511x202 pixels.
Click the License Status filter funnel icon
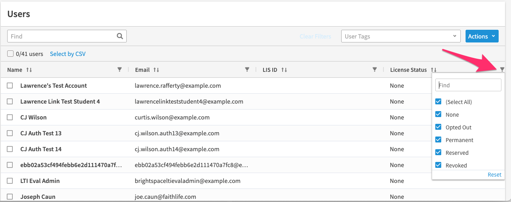point(502,69)
